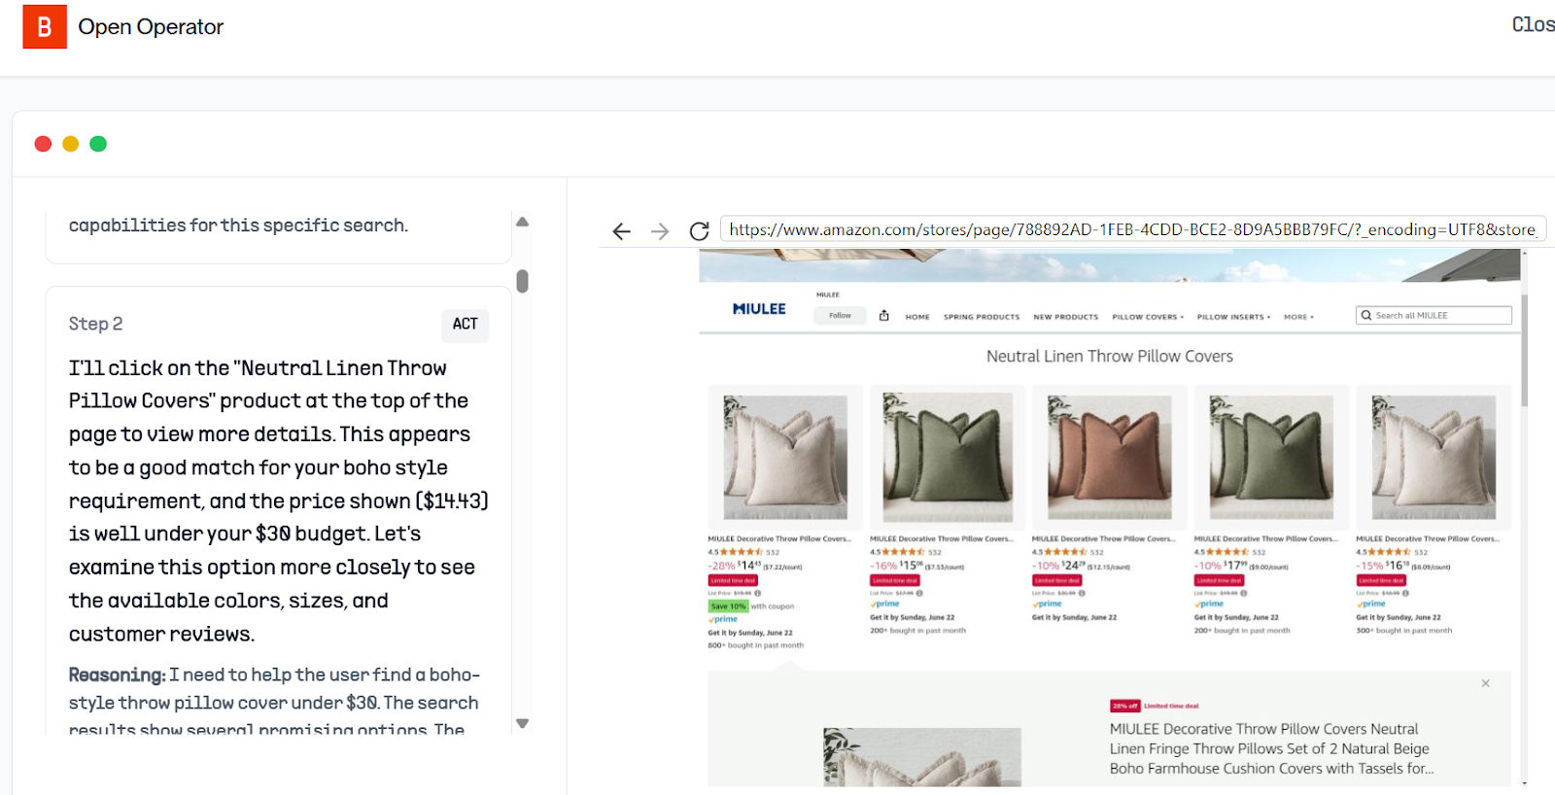This screenshot has height=795, width=1555.
Task: Click the info icon beside the $16.18 list price
Action: [x=1405, y=593]
